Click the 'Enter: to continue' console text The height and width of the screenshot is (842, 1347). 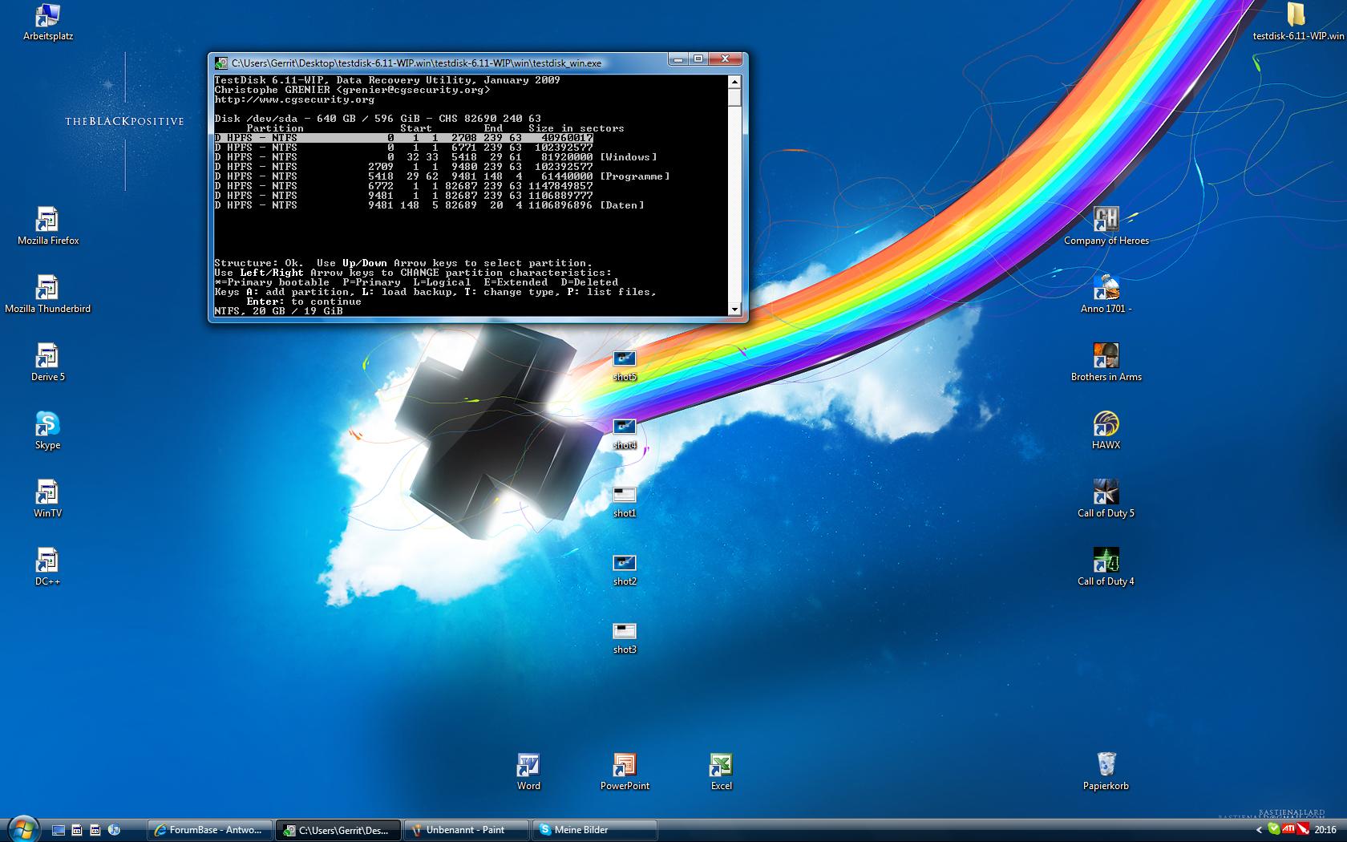[304, 302]
